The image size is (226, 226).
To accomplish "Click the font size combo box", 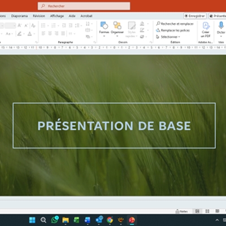I will (10, 25).
